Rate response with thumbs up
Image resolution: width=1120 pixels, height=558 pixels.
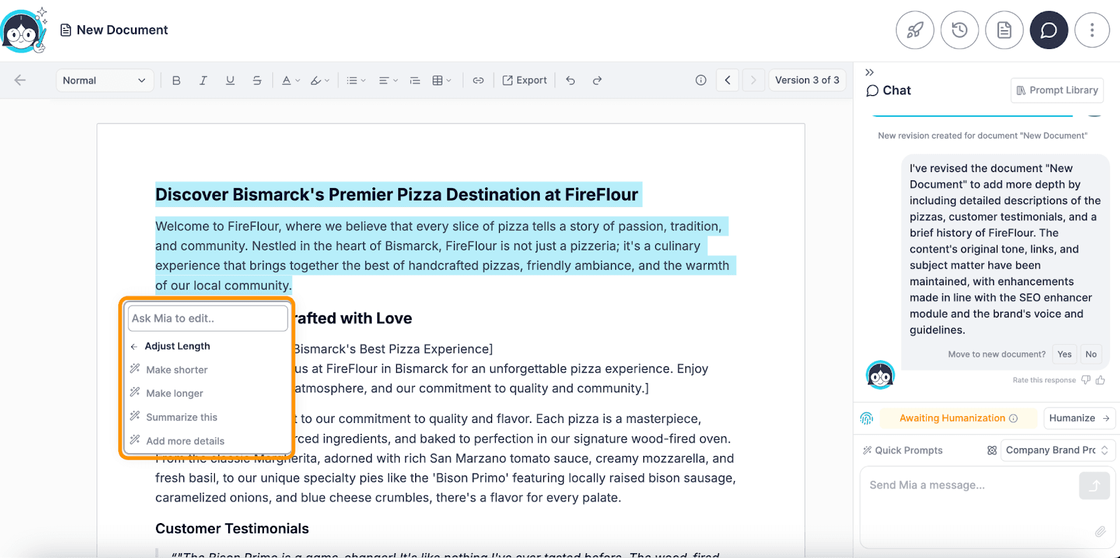tap(1100, 380)
